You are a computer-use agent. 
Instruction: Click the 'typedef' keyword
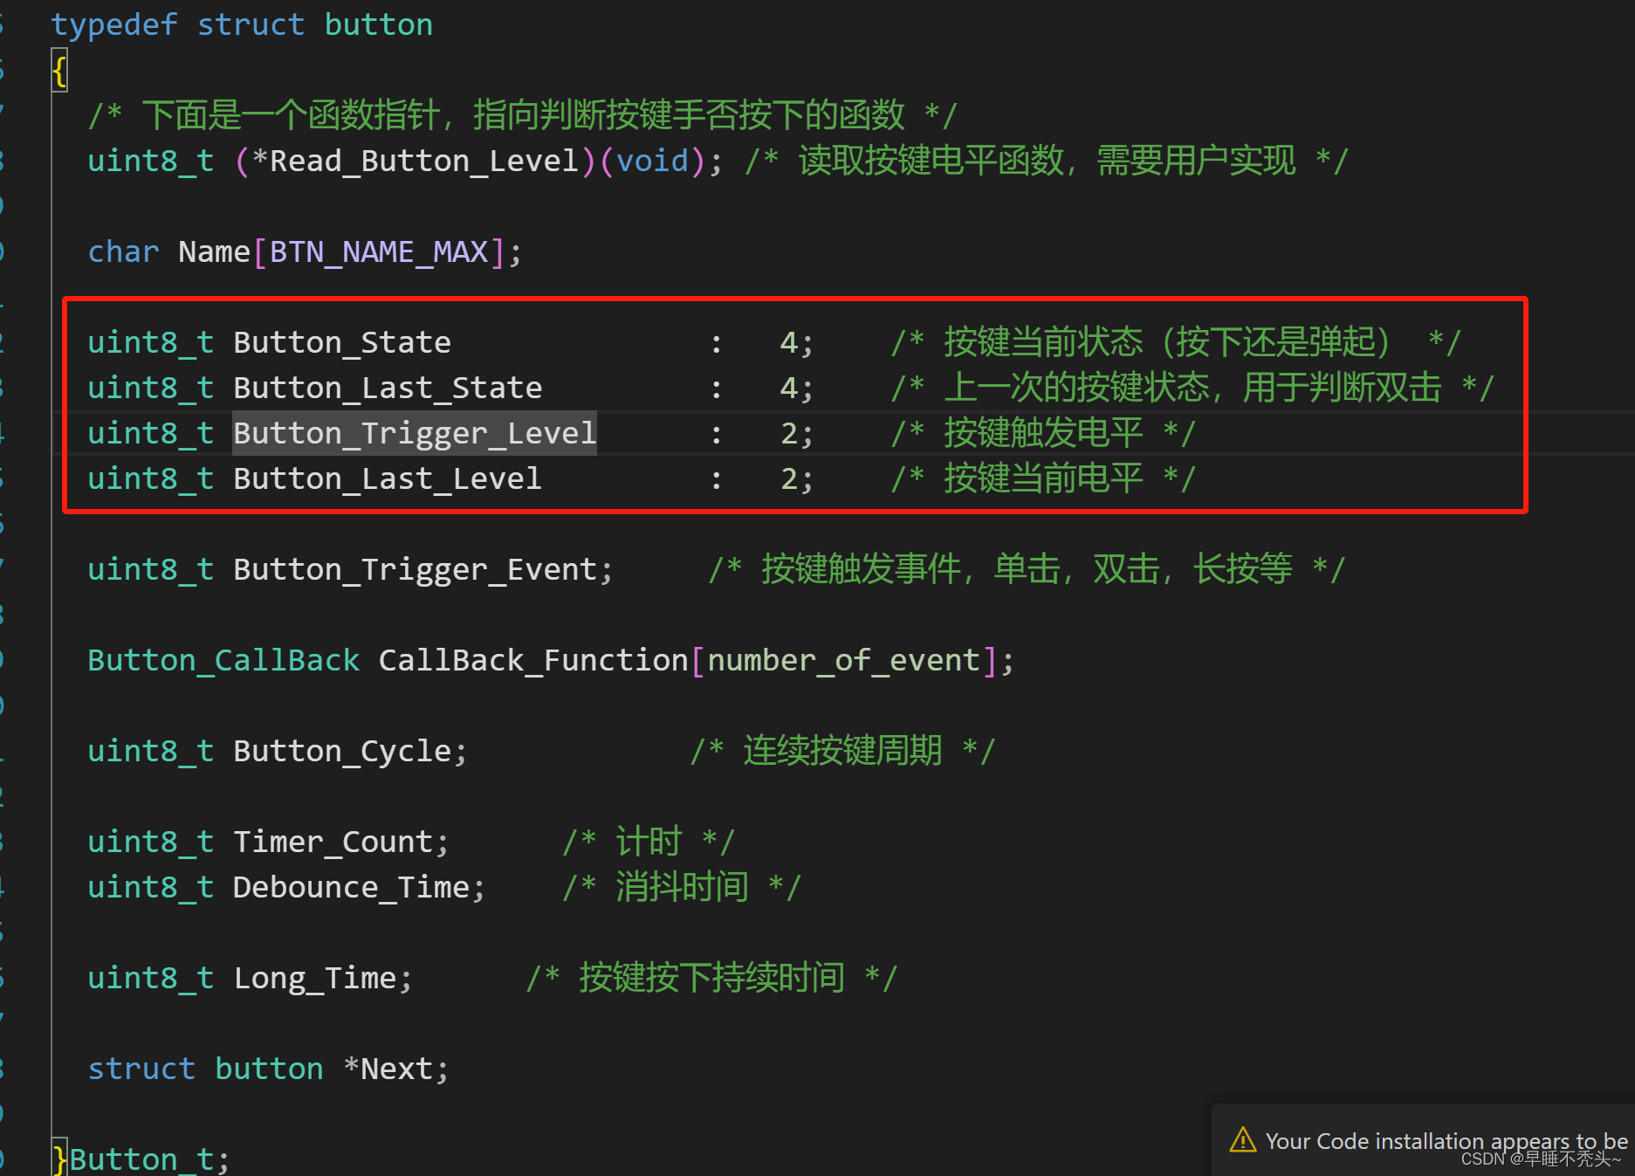(114, 24)
